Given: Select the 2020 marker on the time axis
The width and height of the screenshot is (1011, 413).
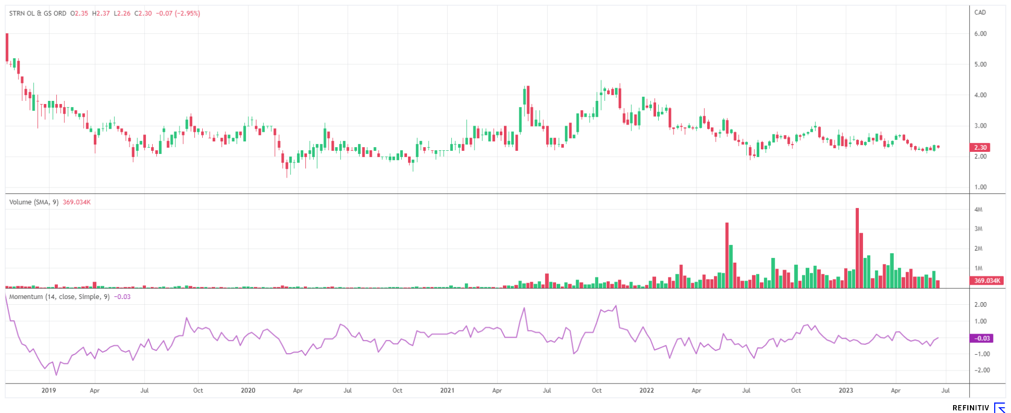Looking at the screenshot, I should (248, 390).
